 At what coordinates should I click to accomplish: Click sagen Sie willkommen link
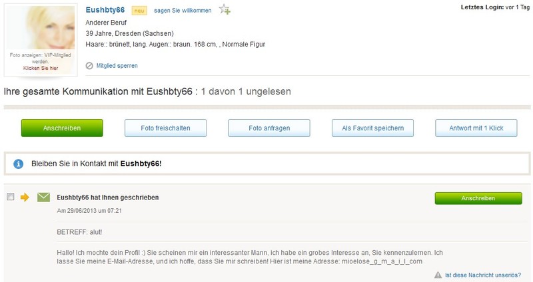(183, 11)
